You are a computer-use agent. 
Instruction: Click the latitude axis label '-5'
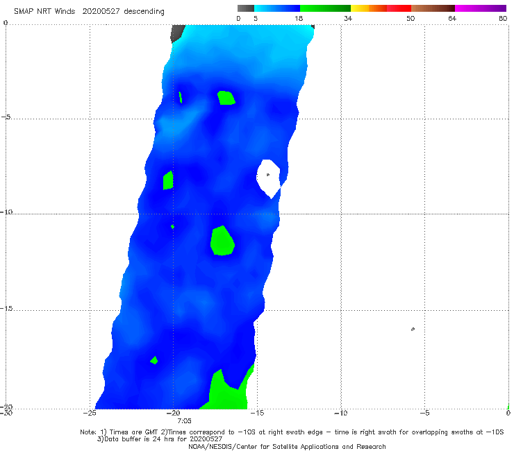(x=6, y=117)
